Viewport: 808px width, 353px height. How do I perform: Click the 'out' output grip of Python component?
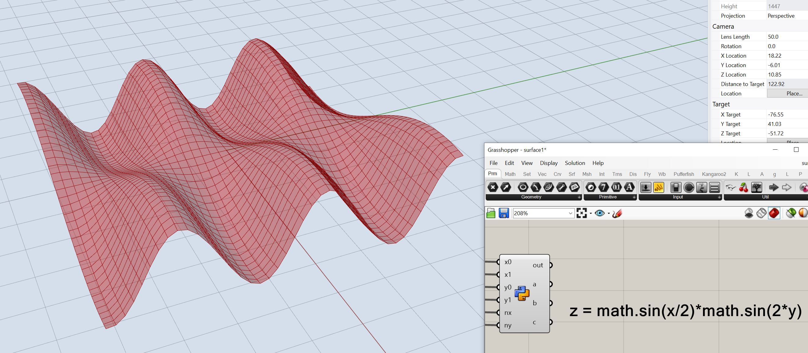tap(551, 265)
